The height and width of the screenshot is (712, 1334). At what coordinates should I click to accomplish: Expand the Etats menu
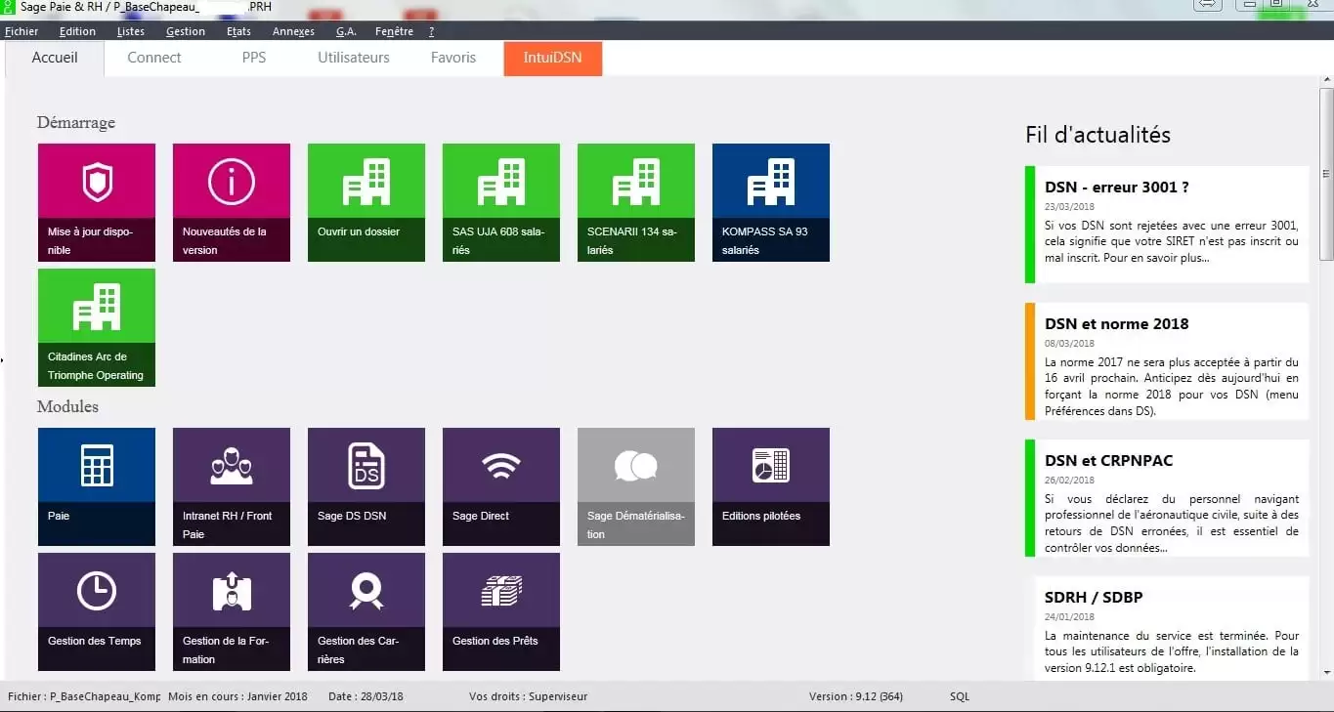pyautogui.click(x=238, y=31)
